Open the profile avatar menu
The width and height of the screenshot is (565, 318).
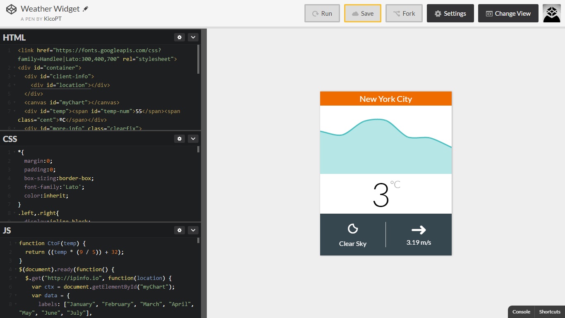click(x=552, y=13)
